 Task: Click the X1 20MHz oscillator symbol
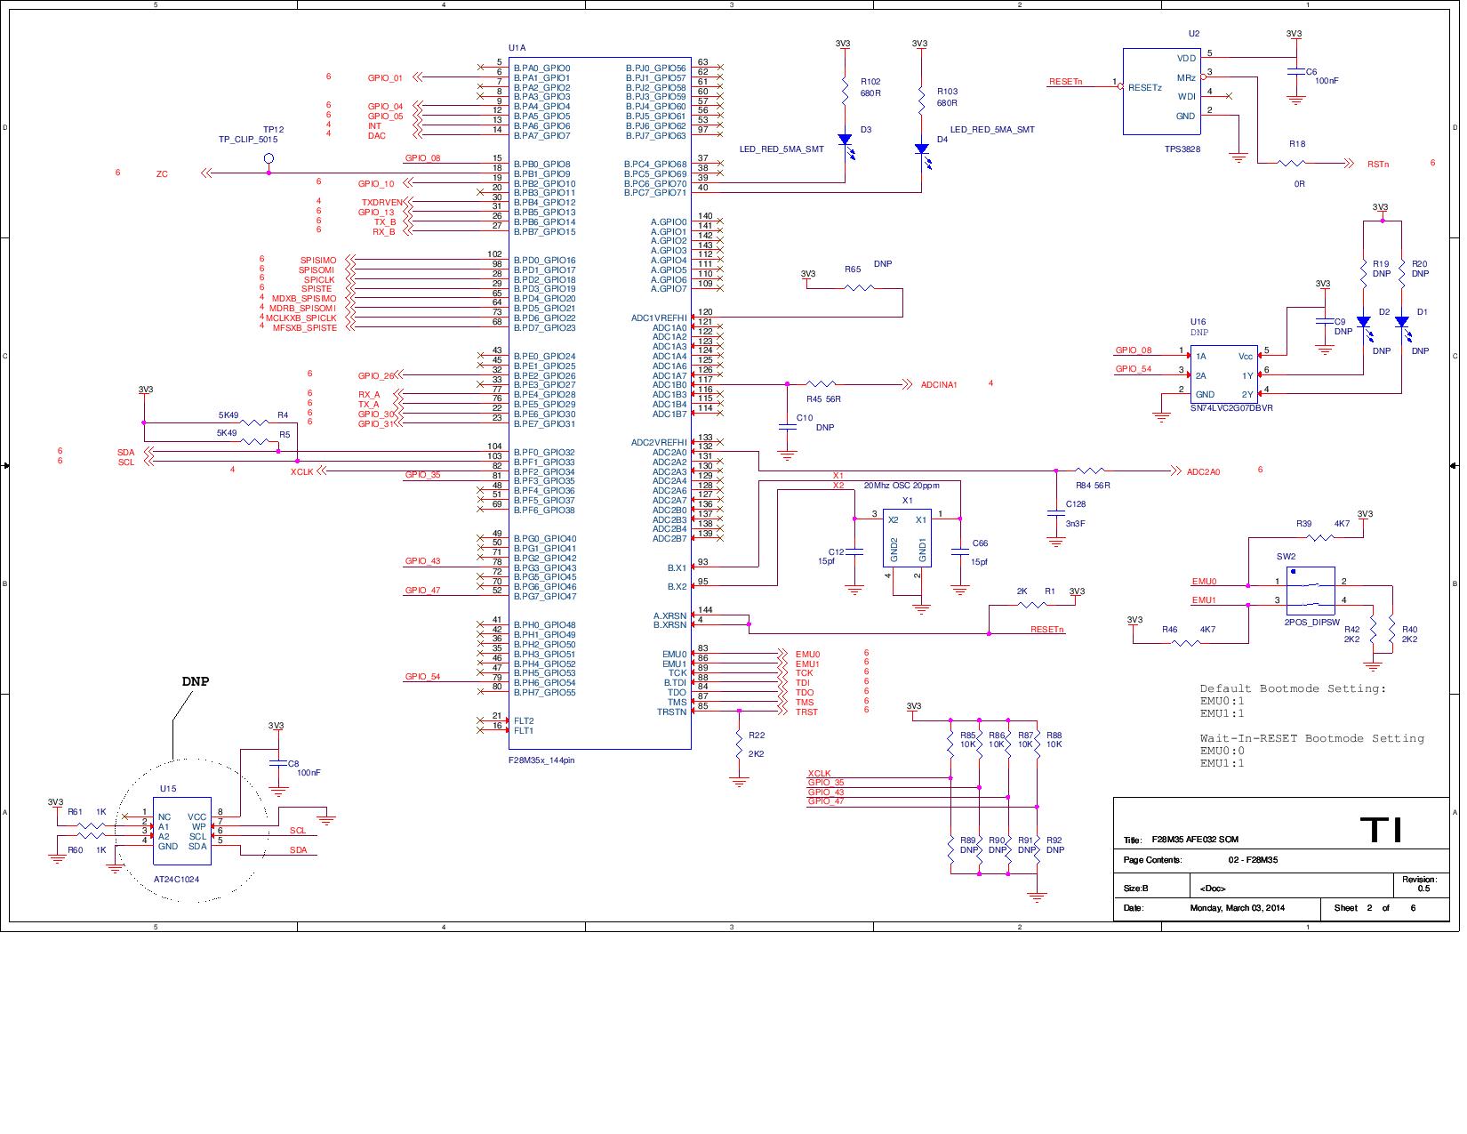click(905, 539)
